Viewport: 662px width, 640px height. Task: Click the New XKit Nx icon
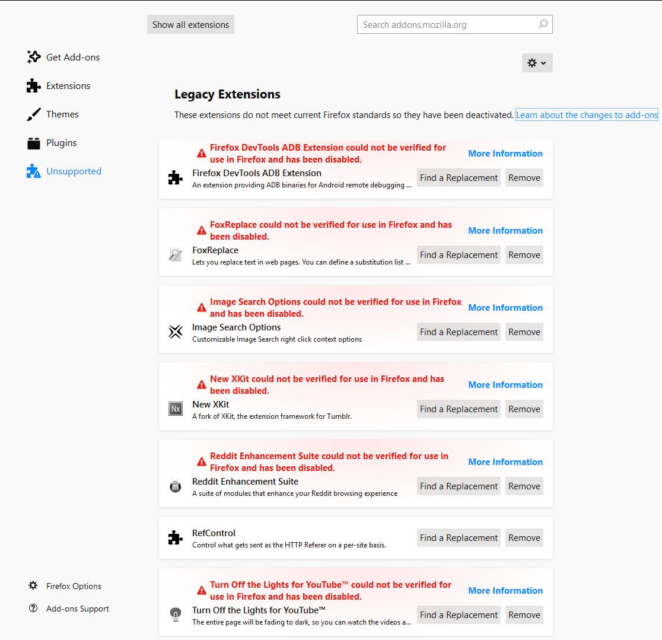(175, 409)
